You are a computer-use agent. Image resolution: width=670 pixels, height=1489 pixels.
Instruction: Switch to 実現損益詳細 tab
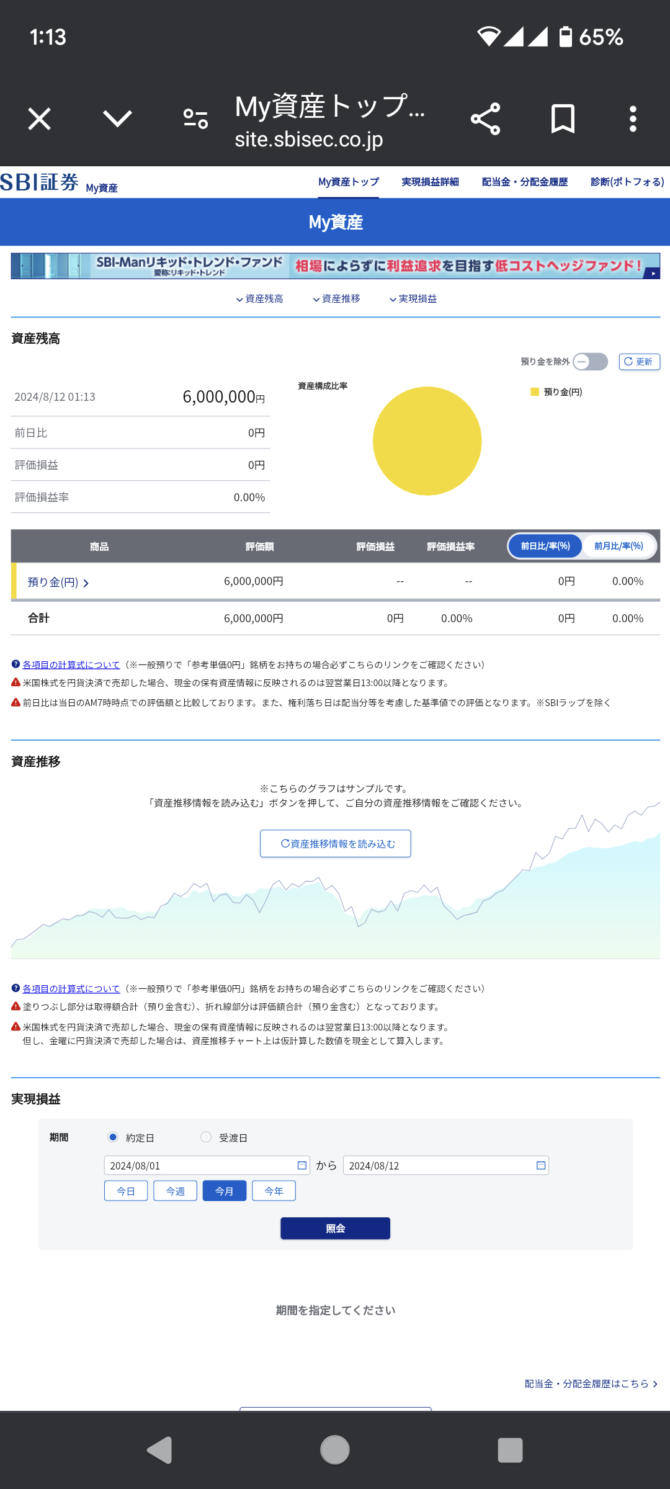(x=430, y=182)
